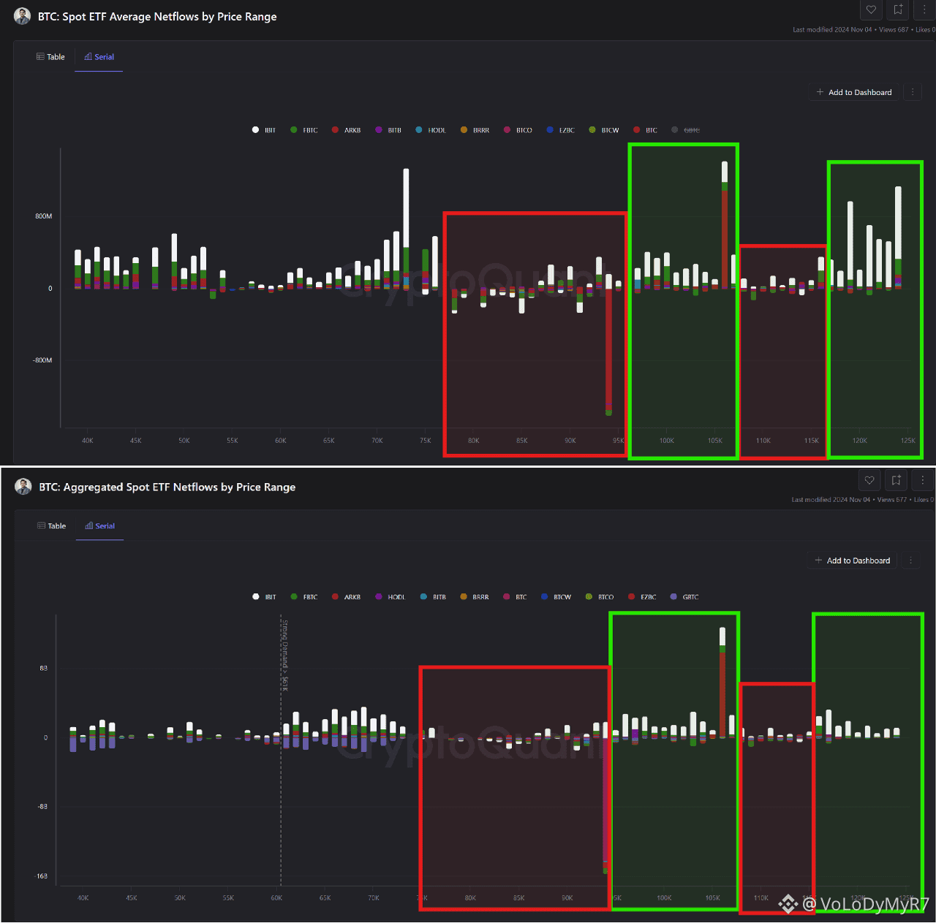Screen dimensions: 936x923
Task: Select Serial tab in bottom chart
Action: click(x=99, y=526)
